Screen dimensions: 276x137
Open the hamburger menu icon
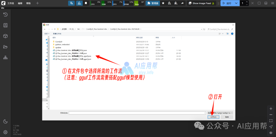pos(272,3)
